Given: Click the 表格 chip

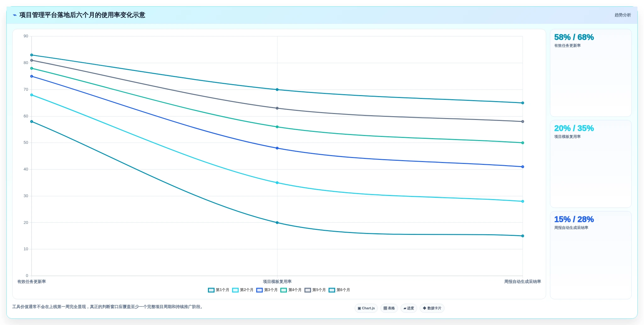Looking at the screenshot, I should pos(389,308).
